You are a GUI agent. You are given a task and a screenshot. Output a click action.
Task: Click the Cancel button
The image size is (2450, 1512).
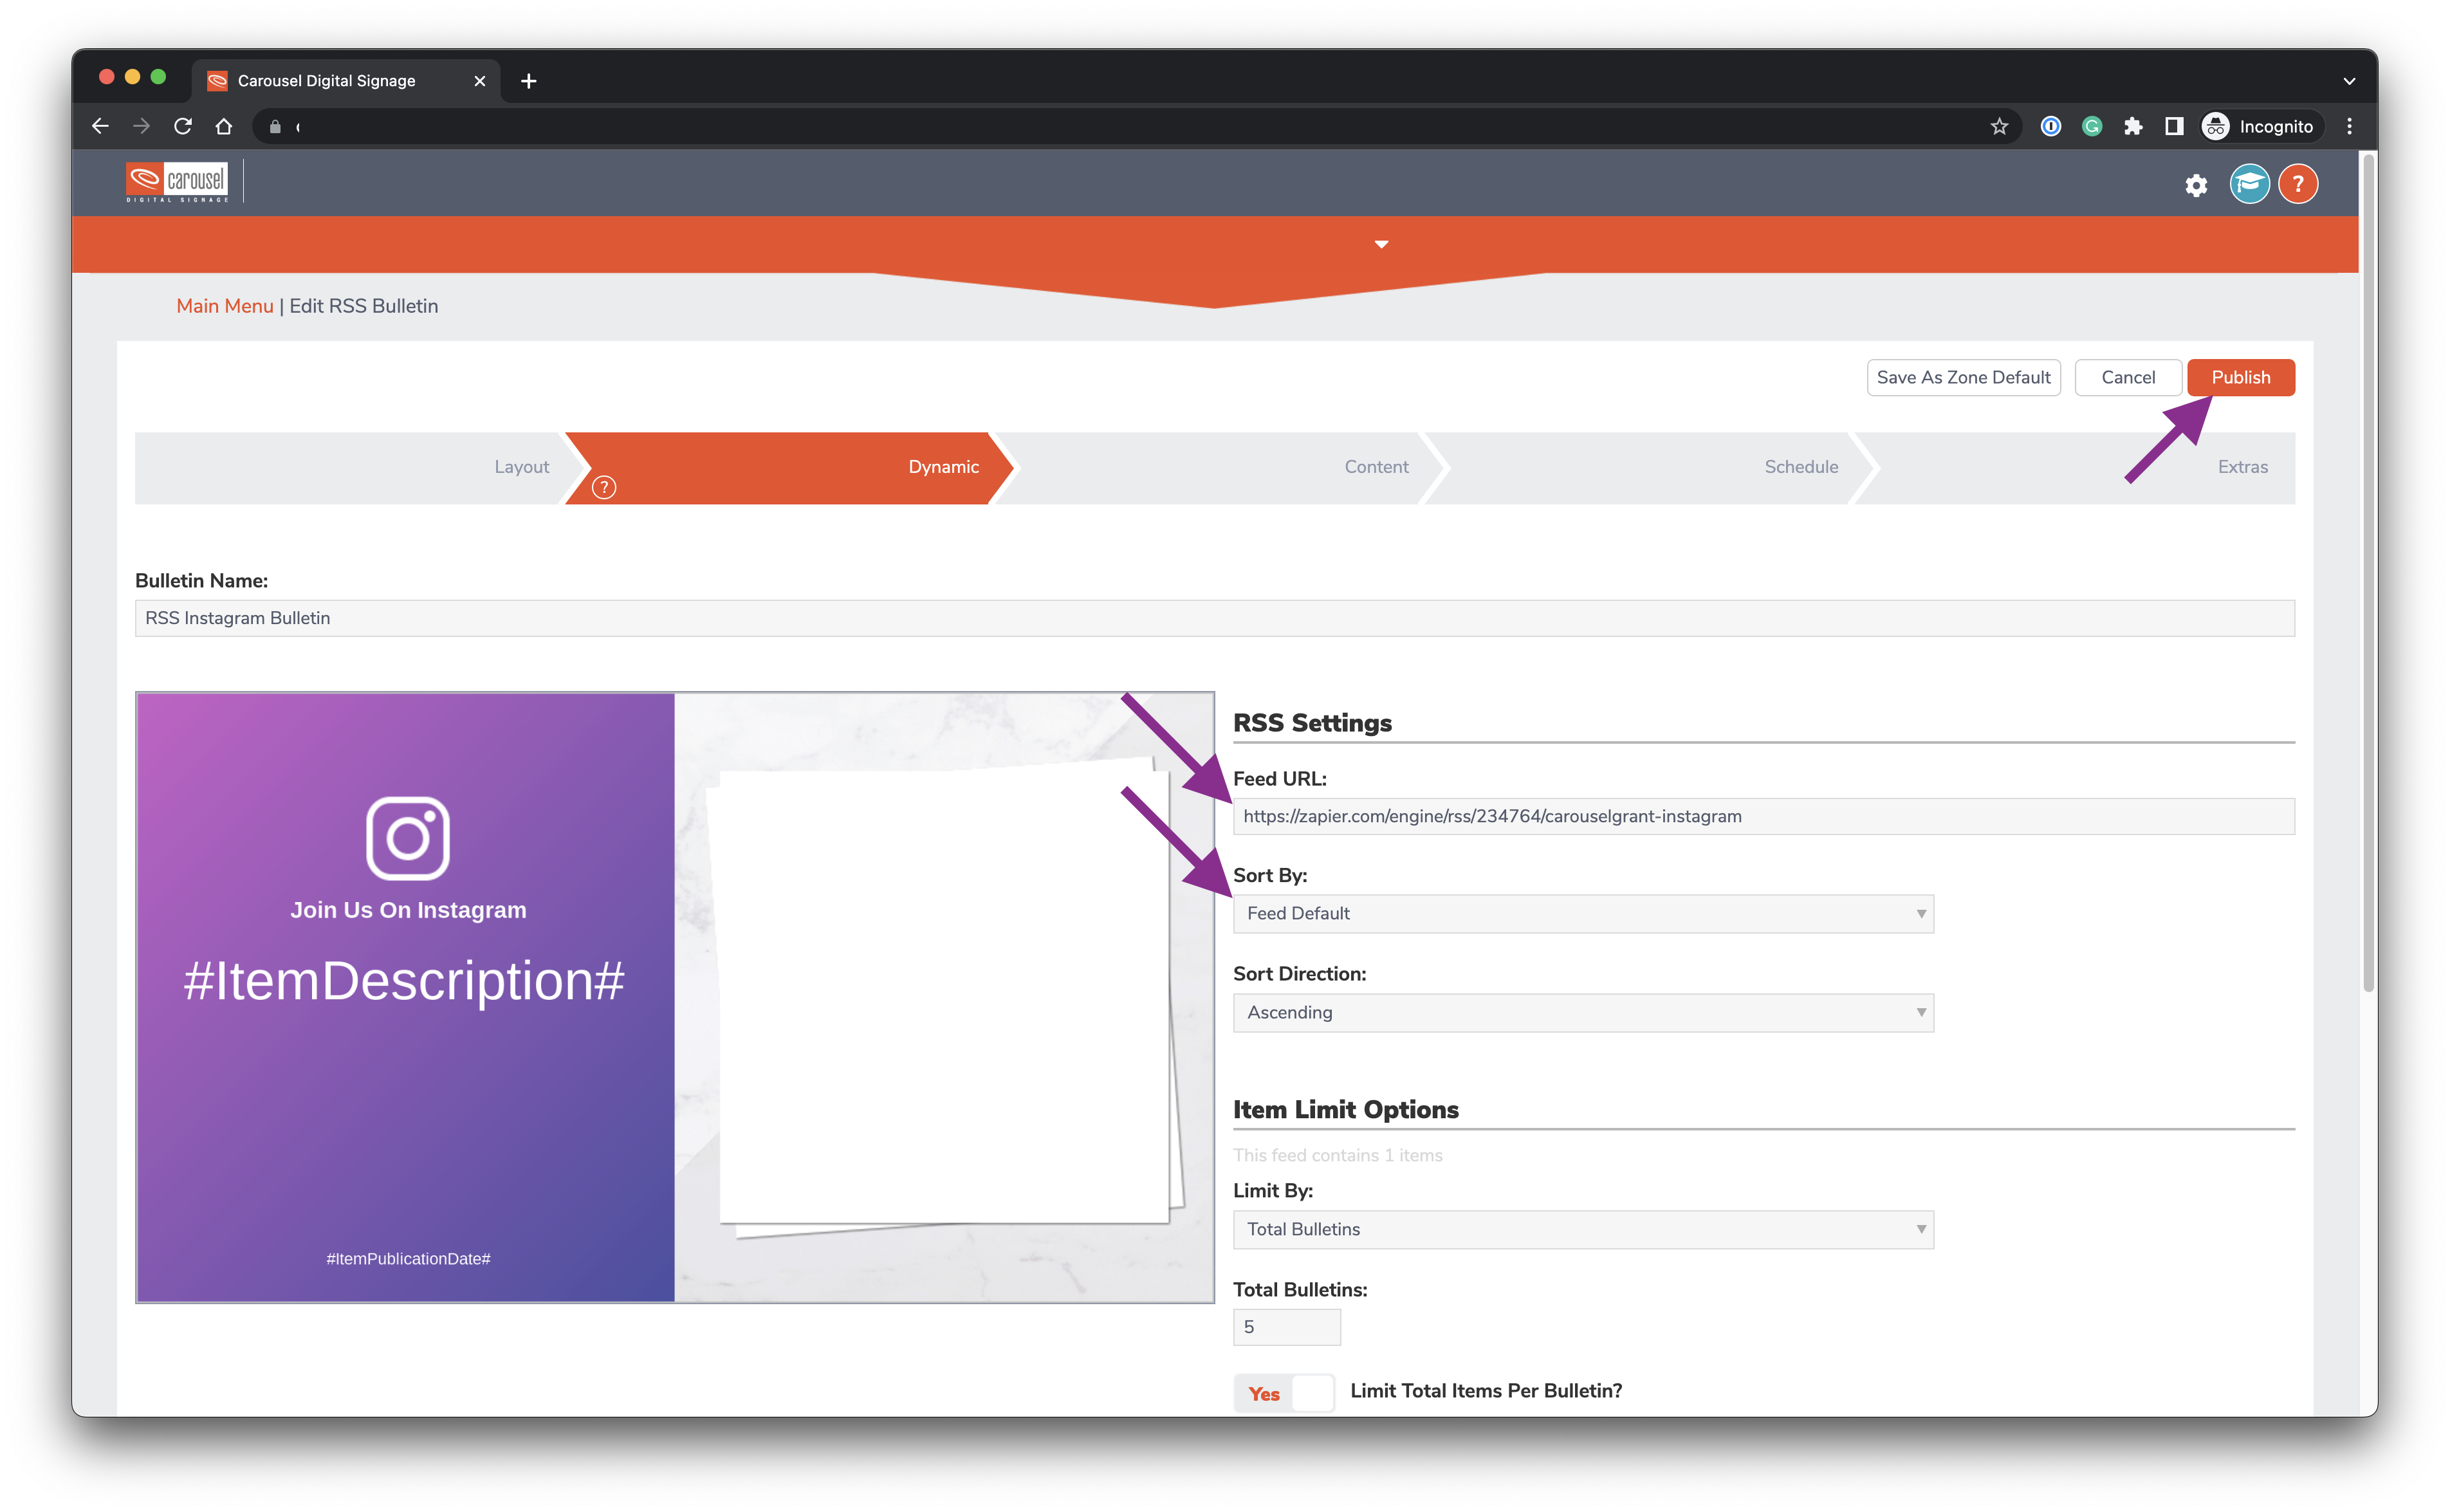(2127, 378)
